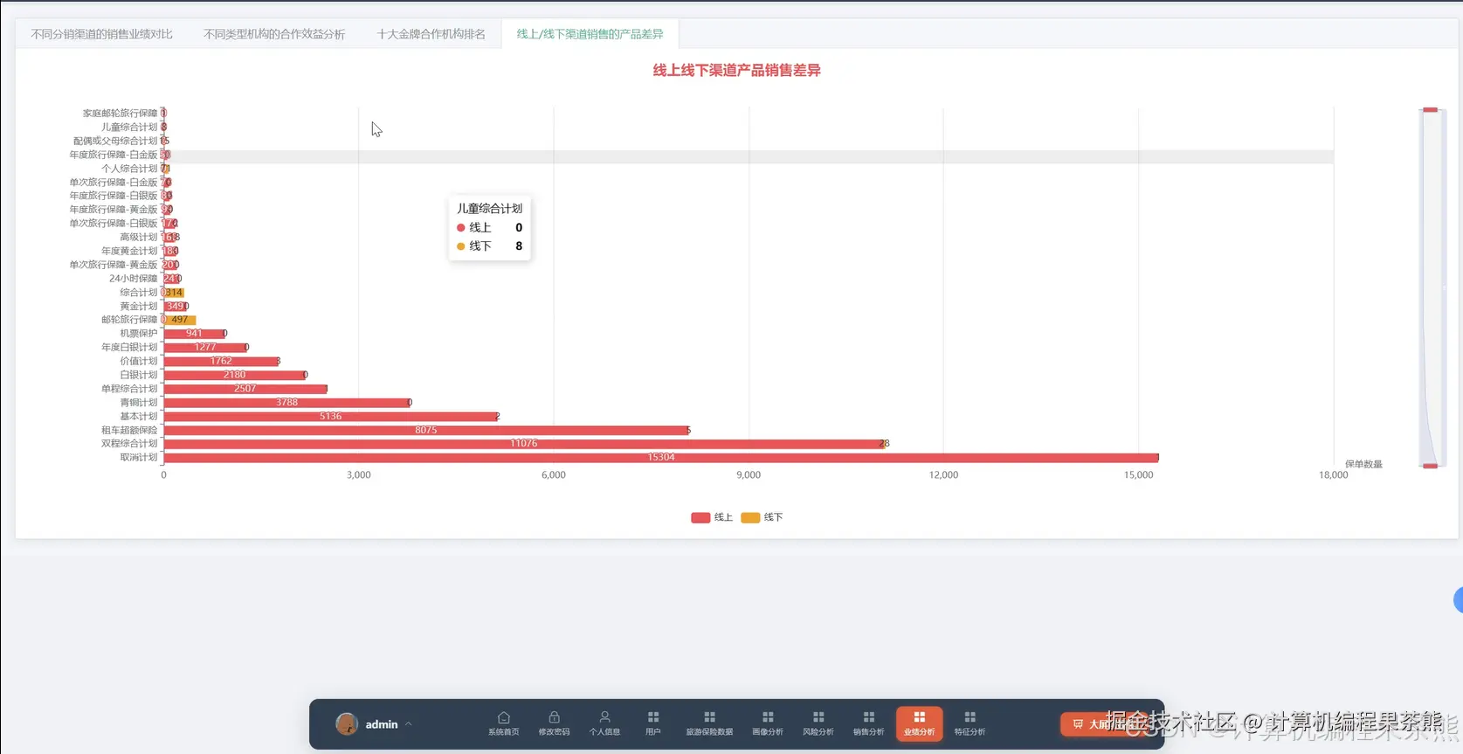This screenshot has width=1463, height=754.
Task: Click the 双程综合计划 bar showing 11076
Action: pos(524,444)
